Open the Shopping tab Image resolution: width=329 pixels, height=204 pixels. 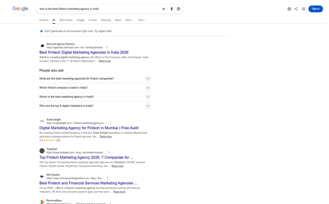[x=106, y=20]
